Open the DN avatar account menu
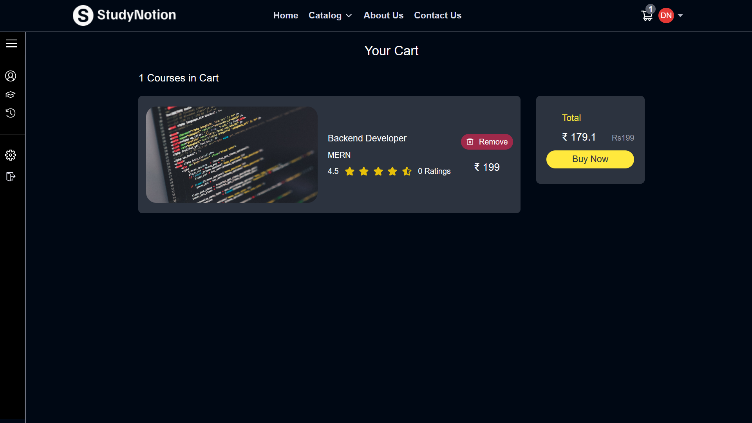 (667, 15)
